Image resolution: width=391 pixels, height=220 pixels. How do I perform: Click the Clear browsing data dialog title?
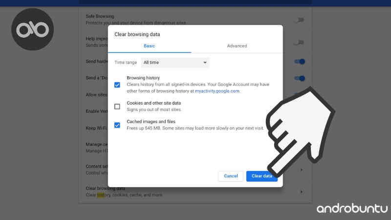click(x=137, y=35)
